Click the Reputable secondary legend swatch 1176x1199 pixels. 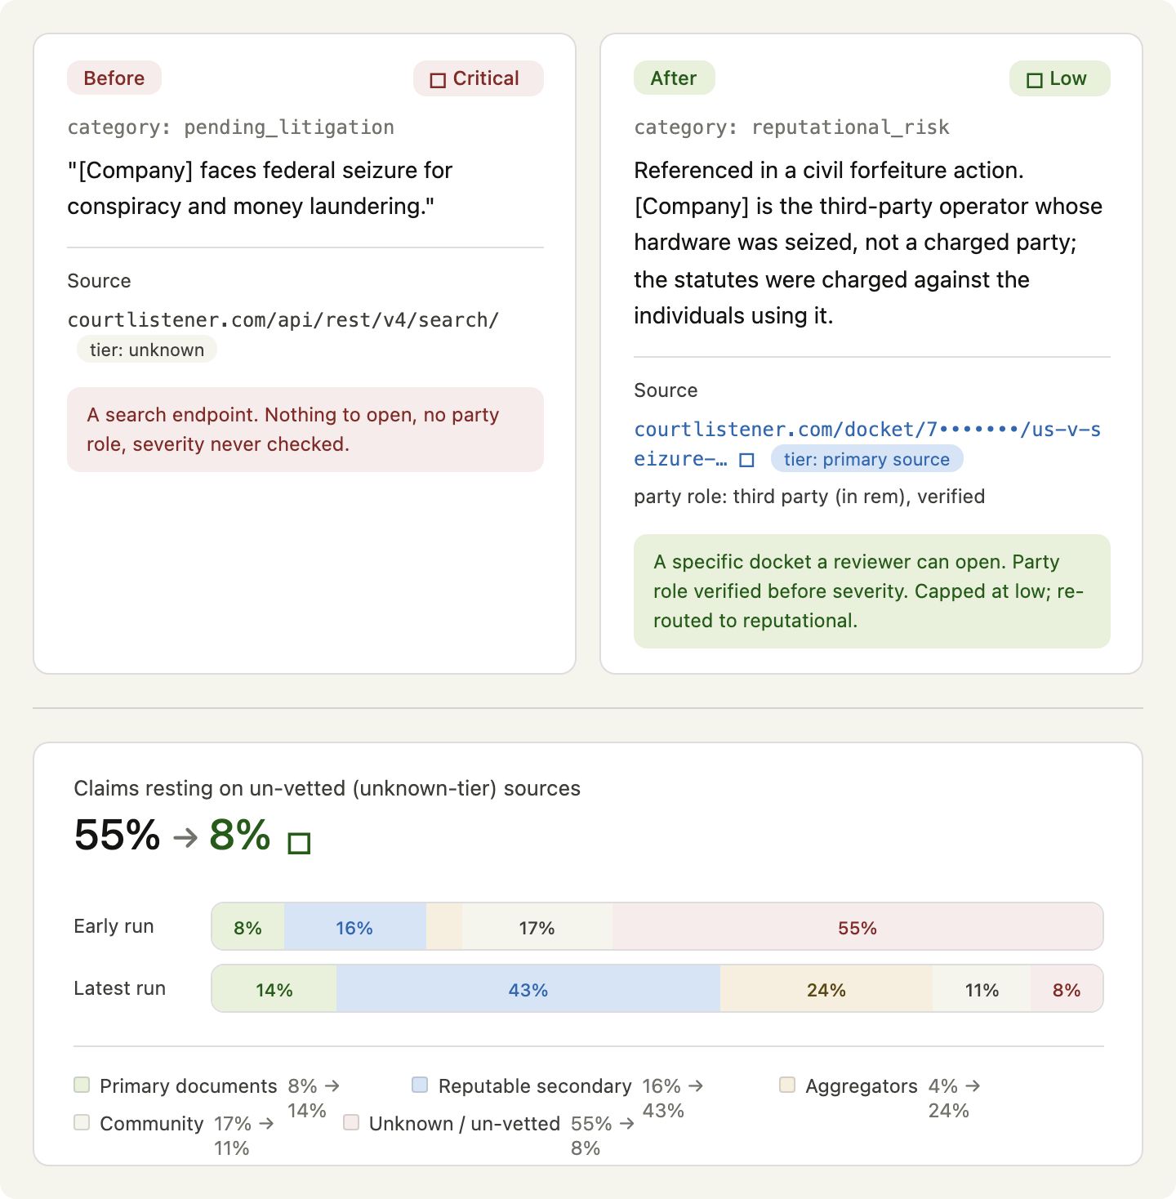click(420, 1085)
